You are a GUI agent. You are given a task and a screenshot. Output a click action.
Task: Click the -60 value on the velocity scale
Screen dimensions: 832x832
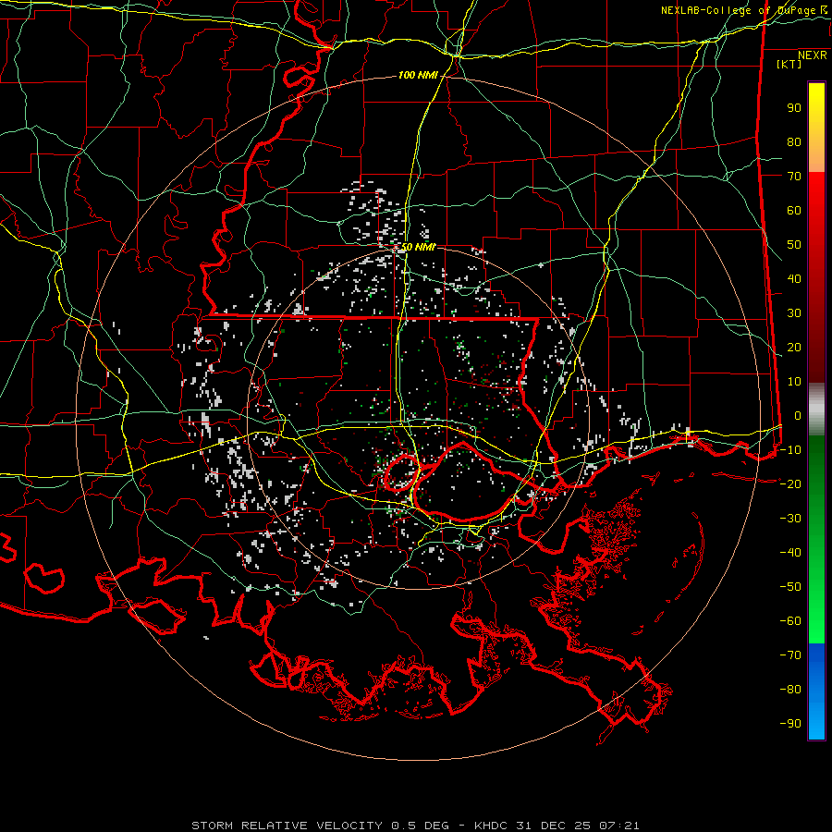coord(790,621)
